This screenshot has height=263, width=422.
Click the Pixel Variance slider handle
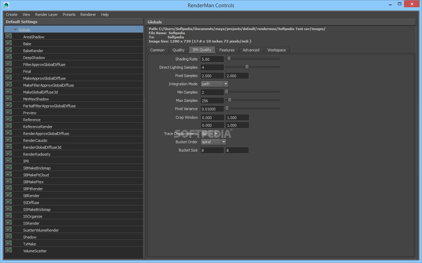227,108
